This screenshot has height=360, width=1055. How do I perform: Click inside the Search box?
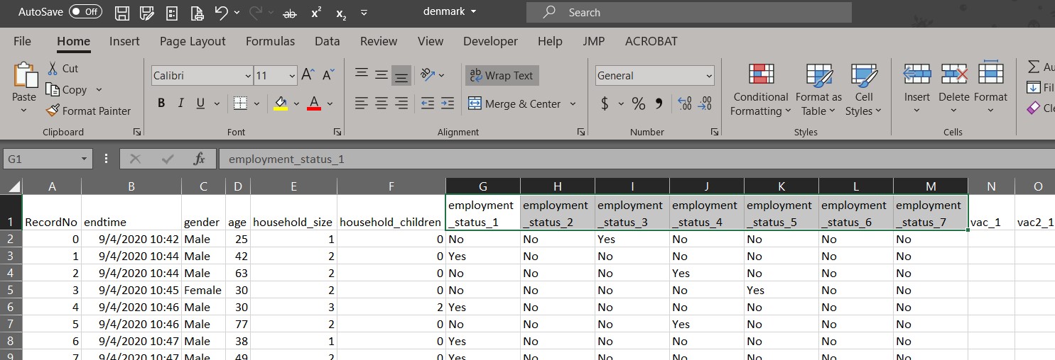pyautogui.click(x=689, y=13)
